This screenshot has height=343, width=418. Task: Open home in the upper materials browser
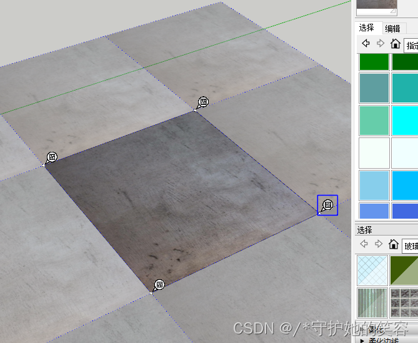[396, 43]
